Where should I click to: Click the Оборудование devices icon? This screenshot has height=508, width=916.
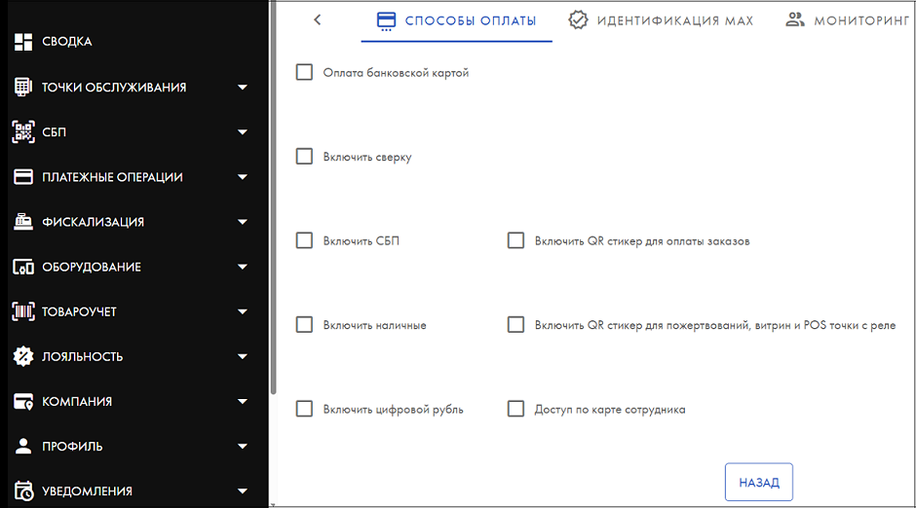pyautogui.click(x=22, y=267)
